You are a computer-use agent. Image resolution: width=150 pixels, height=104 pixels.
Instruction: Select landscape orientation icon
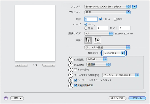(97, 40)
